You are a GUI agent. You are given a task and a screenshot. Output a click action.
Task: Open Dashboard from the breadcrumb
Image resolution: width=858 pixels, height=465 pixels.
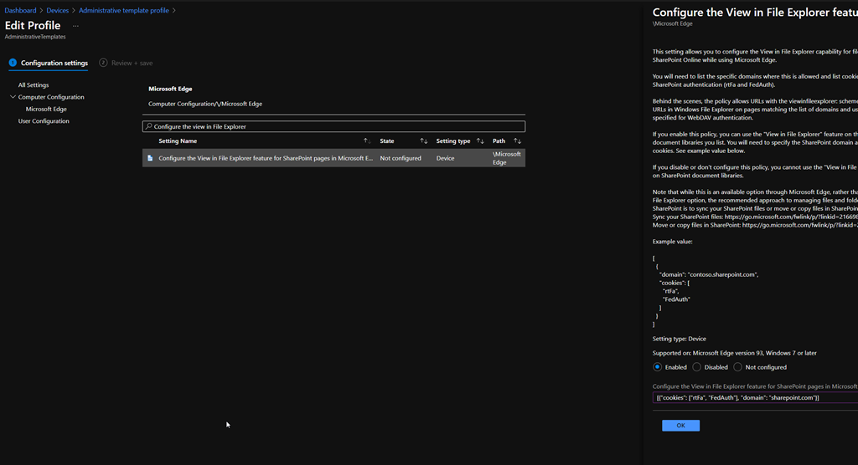point(20,10)
